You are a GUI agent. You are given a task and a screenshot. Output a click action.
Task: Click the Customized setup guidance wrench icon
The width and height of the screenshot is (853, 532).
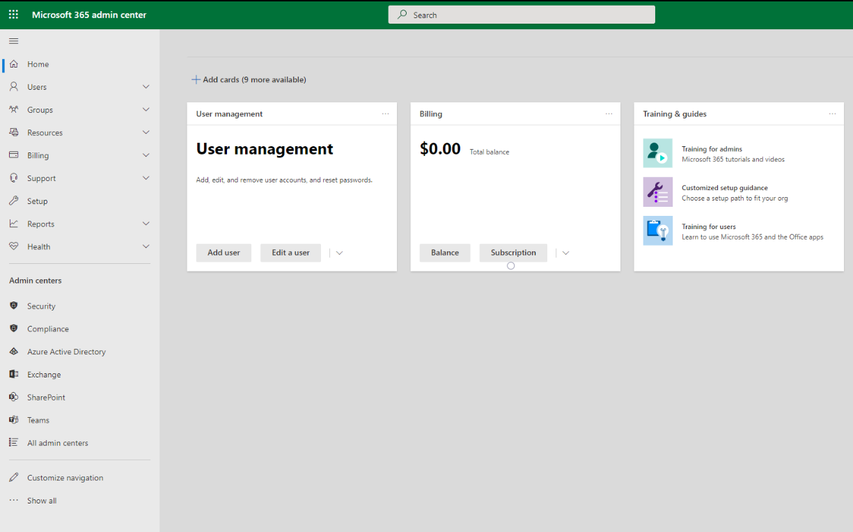(658, 192)
